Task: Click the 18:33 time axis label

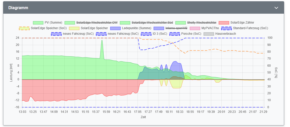Action: [x=180, y=112]
